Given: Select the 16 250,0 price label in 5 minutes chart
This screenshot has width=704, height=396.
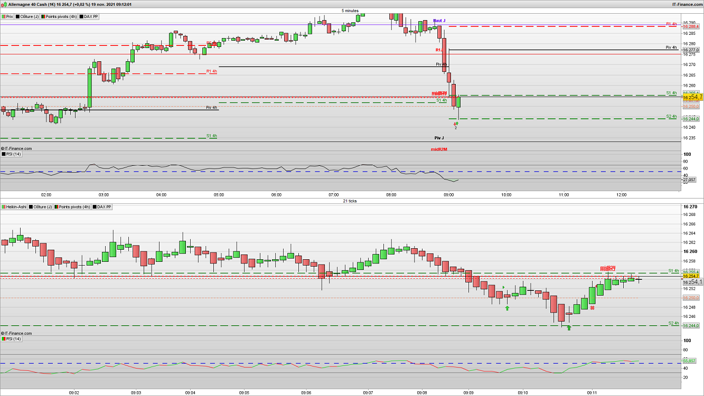Looking at the screenshot, I should click(x=691, y=106).
